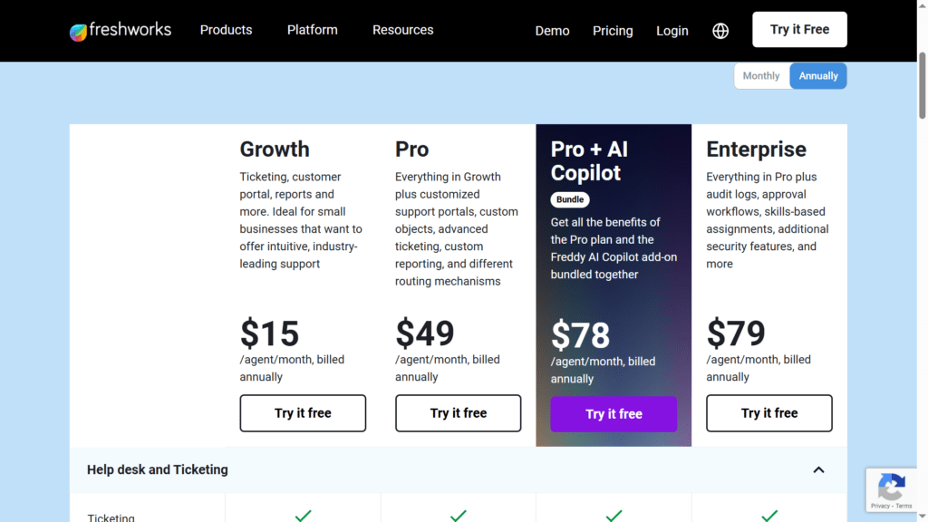Click the Ticketing checkmark under Growth
Image resolution: width=928 pixels, height=522 pixels.
click(x=303, y=516)
